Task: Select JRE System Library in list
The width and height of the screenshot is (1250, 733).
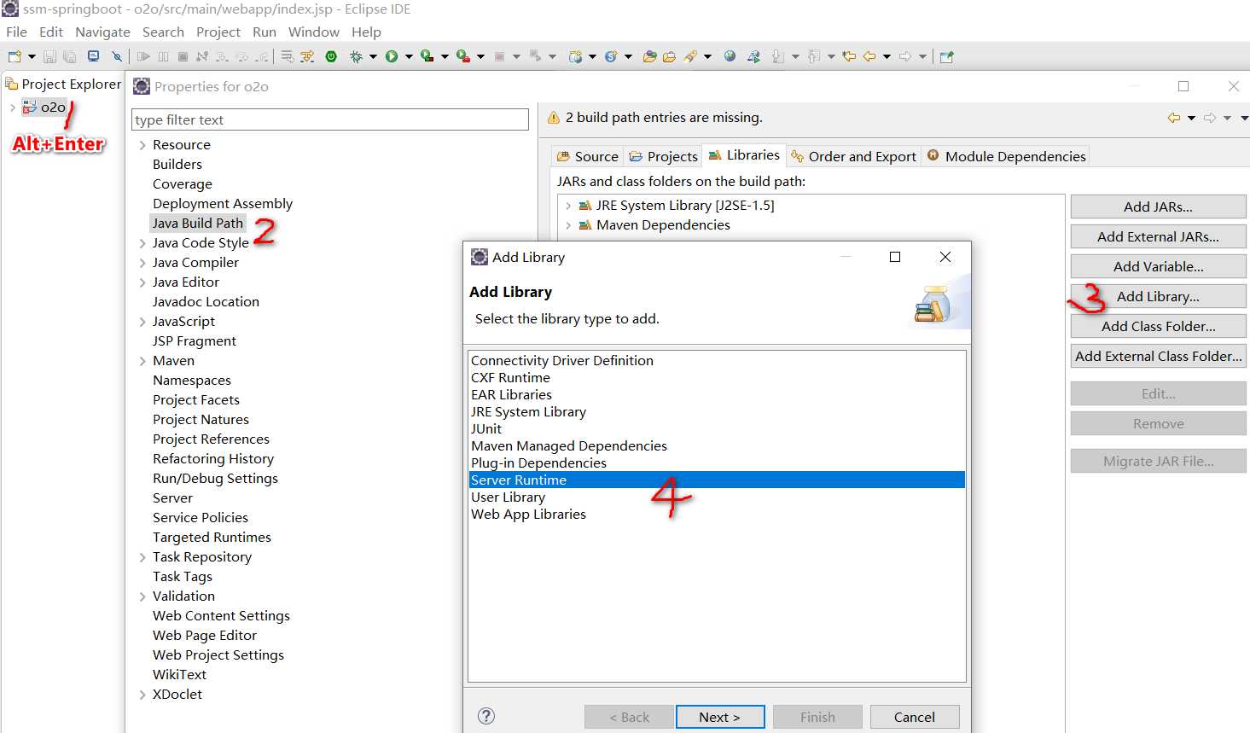Action: [528, 411]
